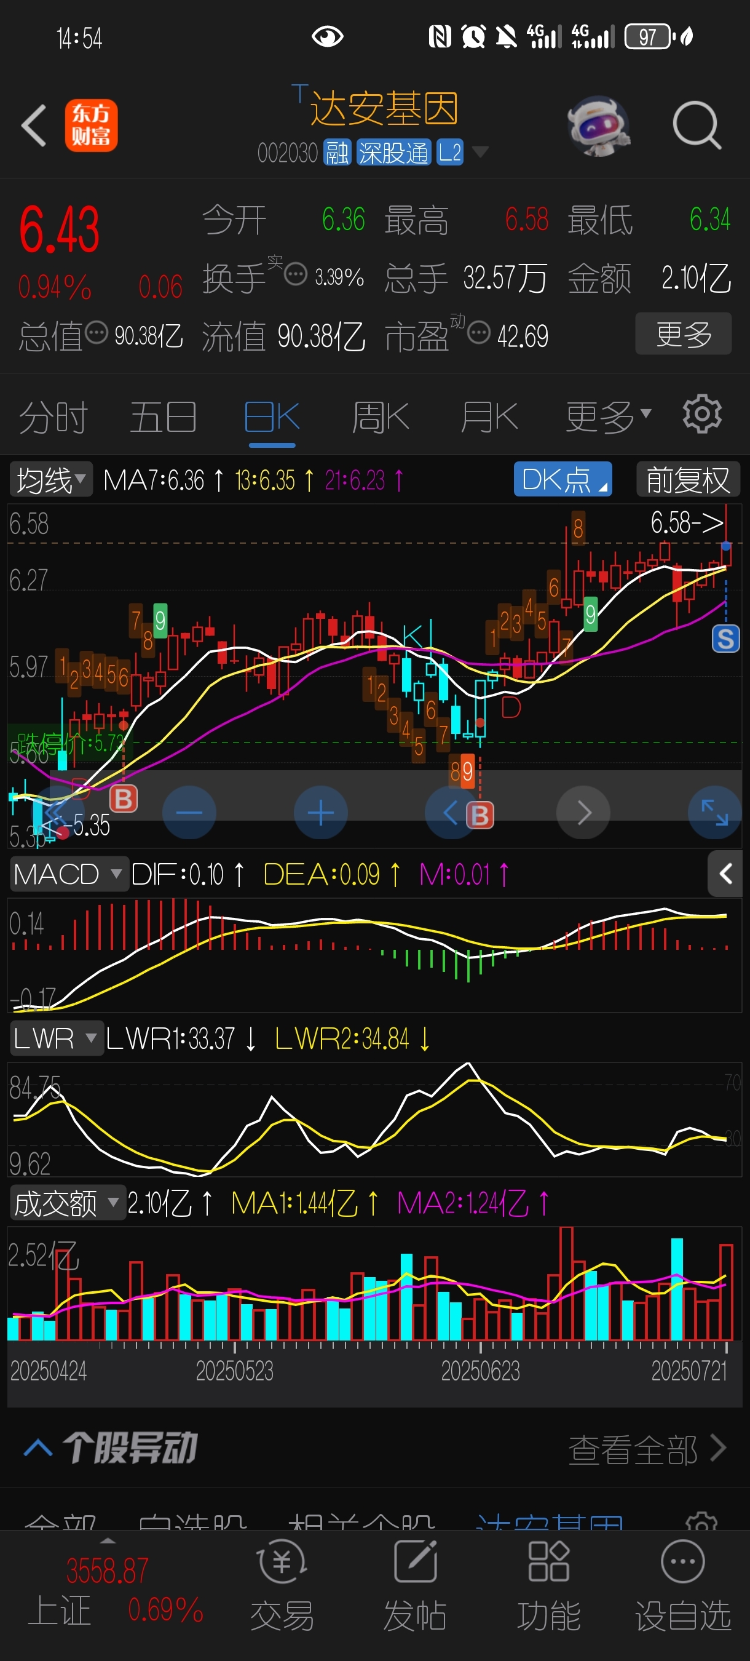This screenshot has height=1661, width=750.
Task: Open 成交额 indicator dropdown
Action: [x=67, y=1203]
